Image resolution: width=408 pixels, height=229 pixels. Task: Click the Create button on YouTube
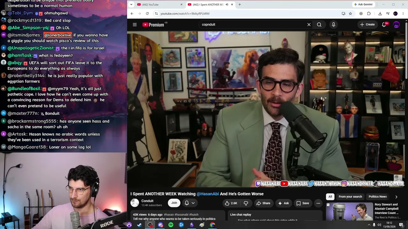tap(367, 24)
